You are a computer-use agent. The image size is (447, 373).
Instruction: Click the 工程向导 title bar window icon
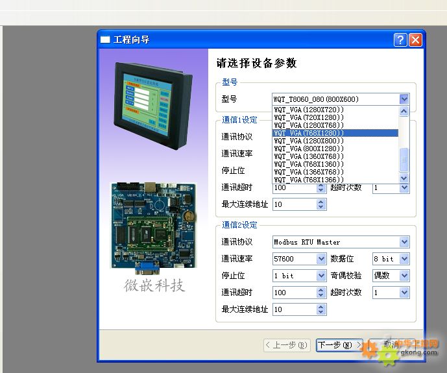tap(105, 40)
